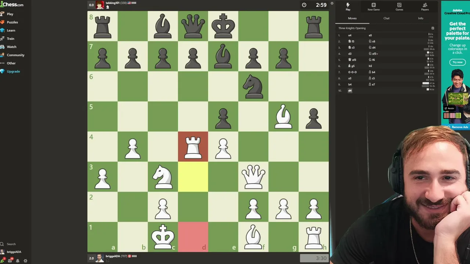Jump to White's move 2. Nf3
The width and height of the screenshot is (470, 264).
click(351, 41)
